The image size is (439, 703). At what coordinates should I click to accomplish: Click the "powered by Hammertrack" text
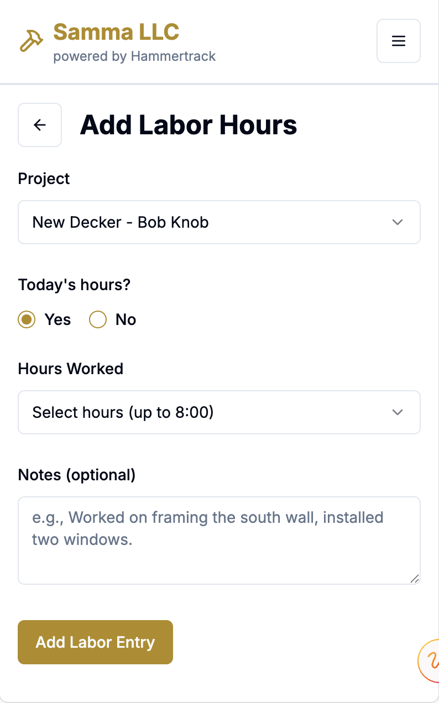[134, 56]
